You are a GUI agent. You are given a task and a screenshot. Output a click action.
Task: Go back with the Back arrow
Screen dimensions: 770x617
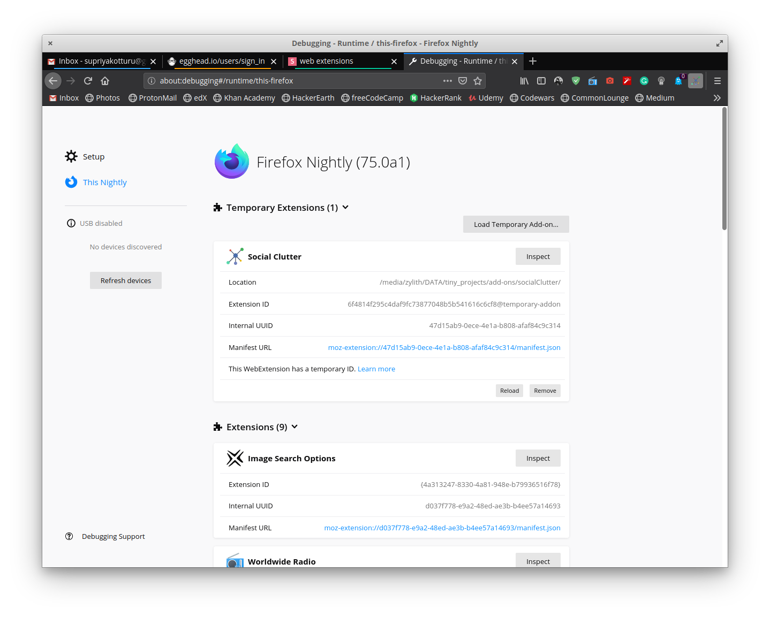52,81
